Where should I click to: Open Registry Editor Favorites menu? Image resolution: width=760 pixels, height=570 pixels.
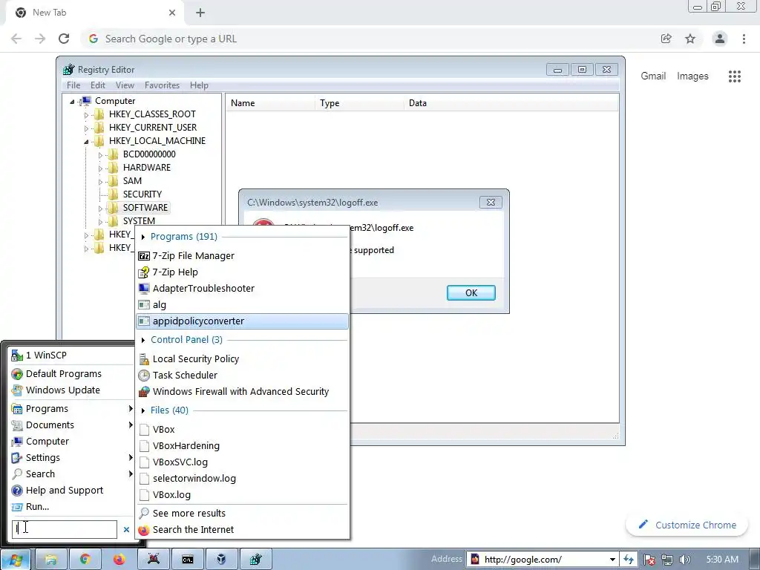[x=162, y=85]
